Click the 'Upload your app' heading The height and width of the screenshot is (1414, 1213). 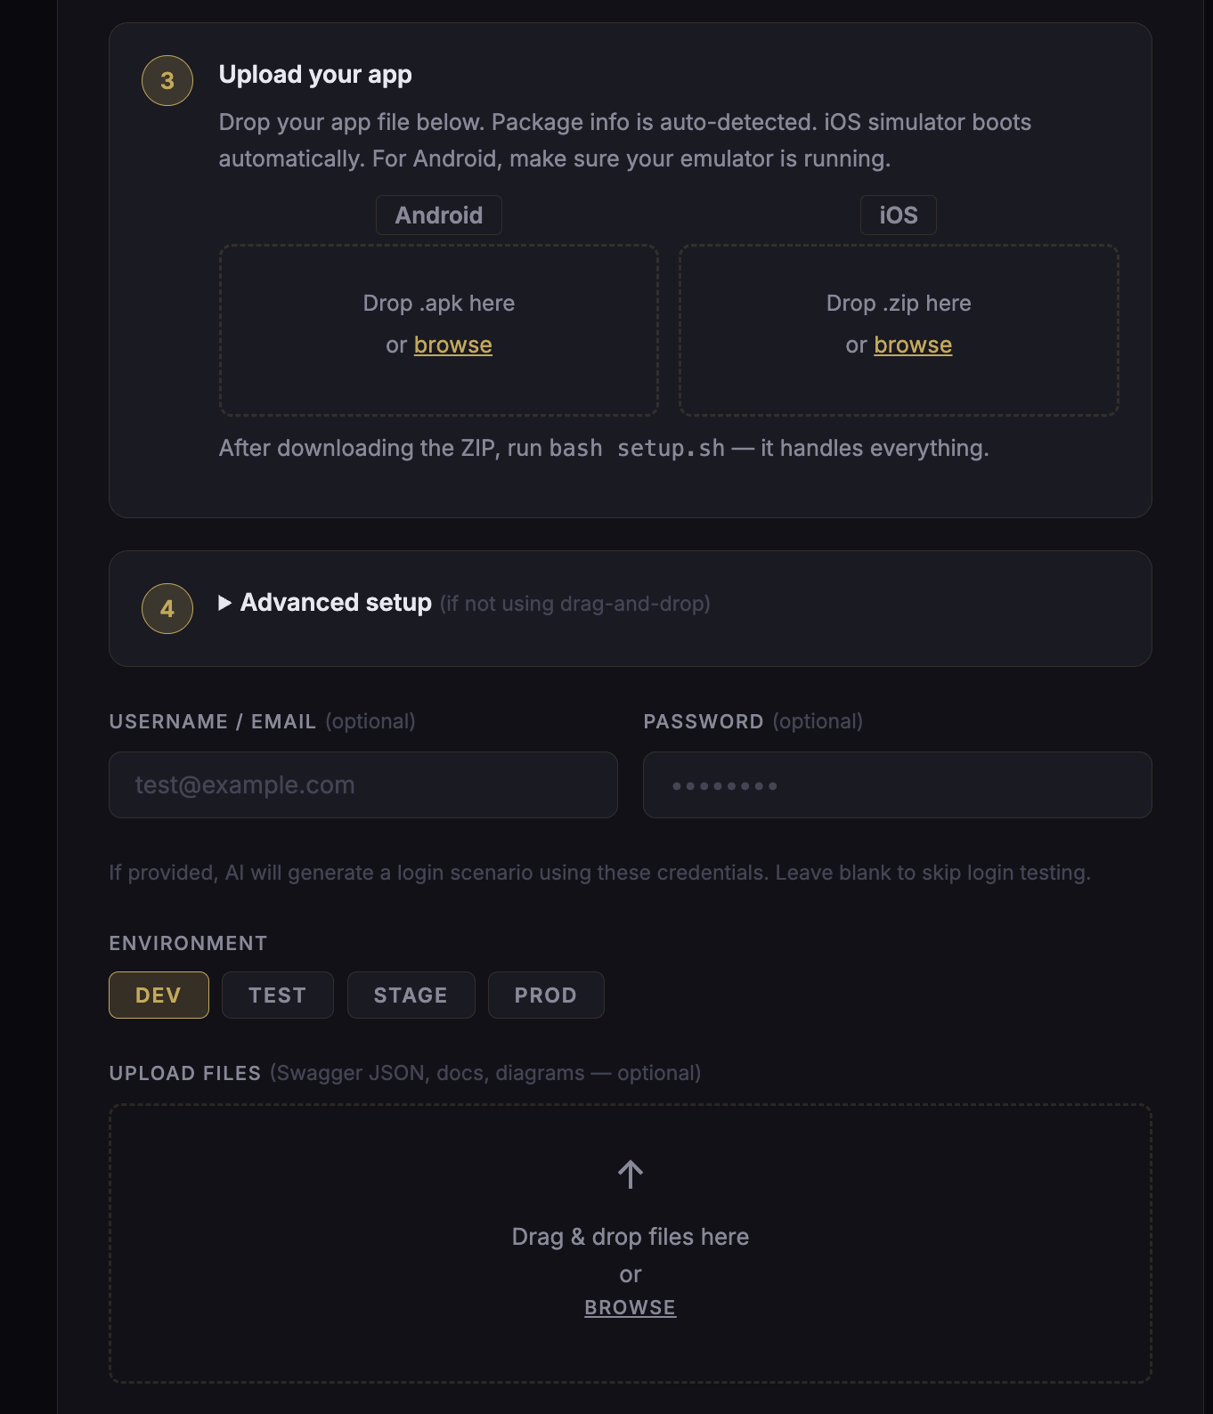pyautogui.click(x=315, y=75)
